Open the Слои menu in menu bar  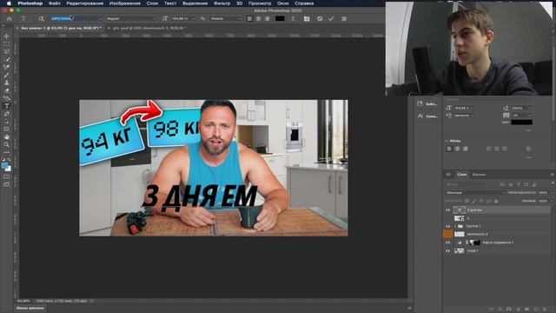(152, 3)
